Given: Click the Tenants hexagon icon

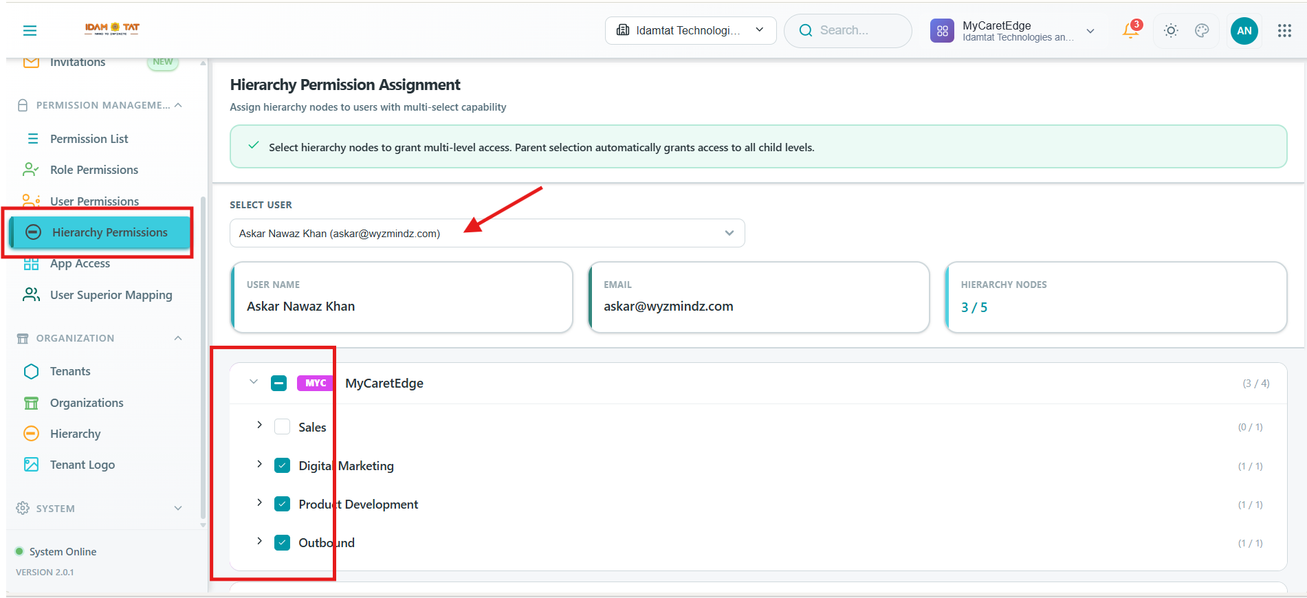Looking at the screenshot, I should 31,371.
